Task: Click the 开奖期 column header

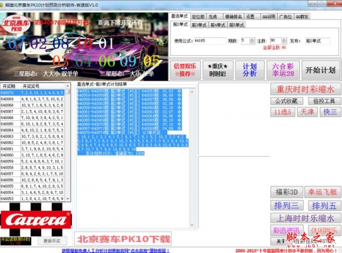Action: [10, 86]
